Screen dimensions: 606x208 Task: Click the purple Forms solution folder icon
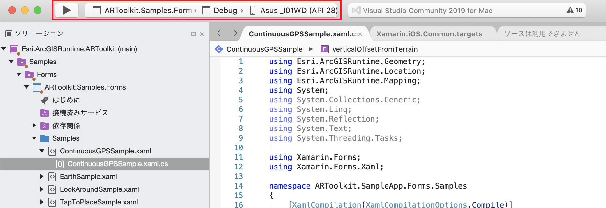(30, 75)
